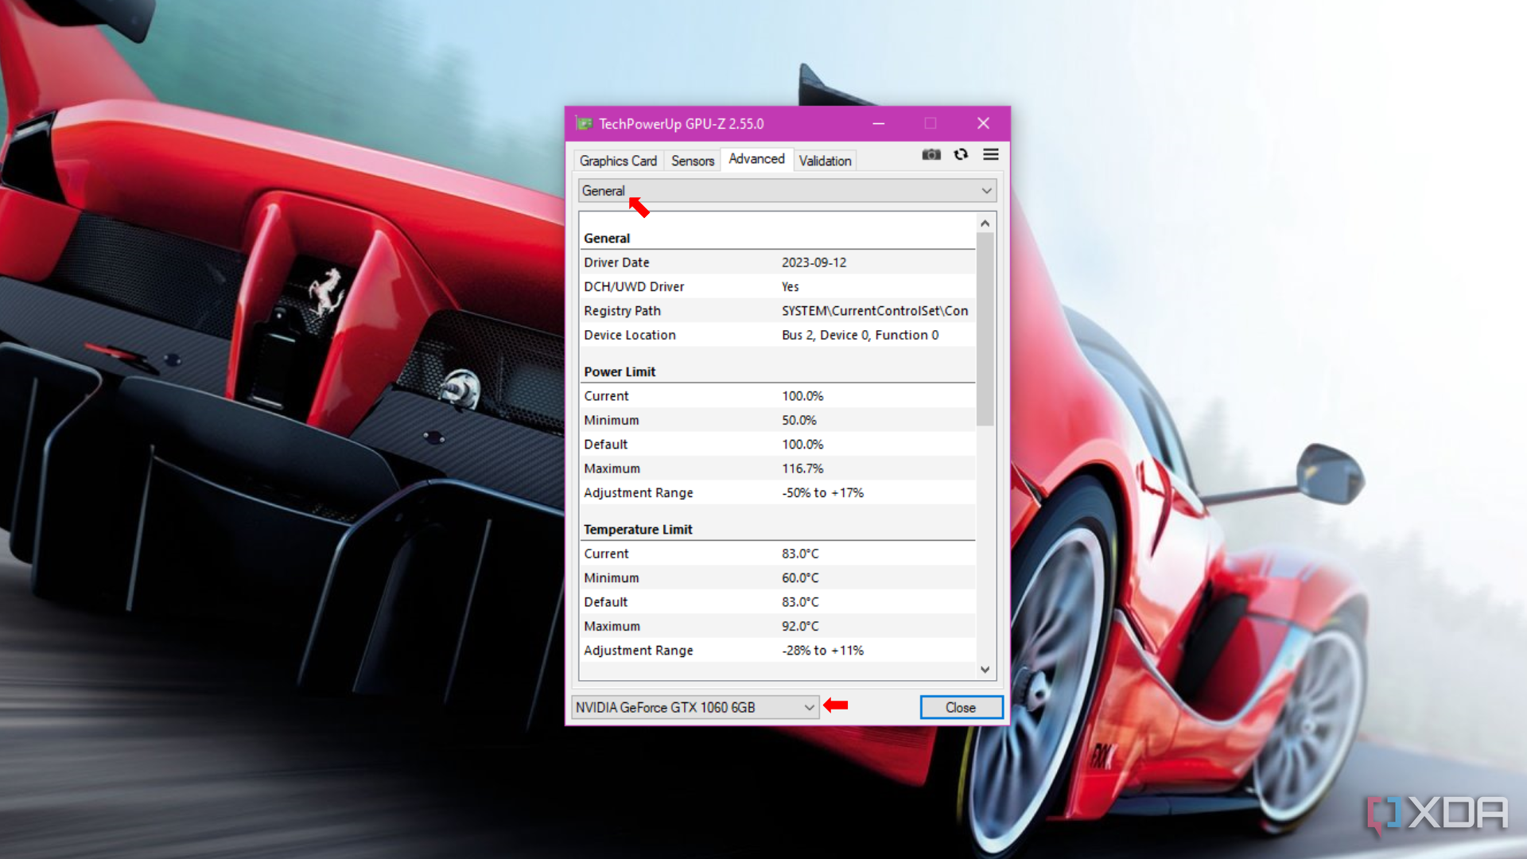Image resolution: width=1527 pixels, height=859 pixels.
Task: Switch to the Sensors tab
Action: coord(691,159)
